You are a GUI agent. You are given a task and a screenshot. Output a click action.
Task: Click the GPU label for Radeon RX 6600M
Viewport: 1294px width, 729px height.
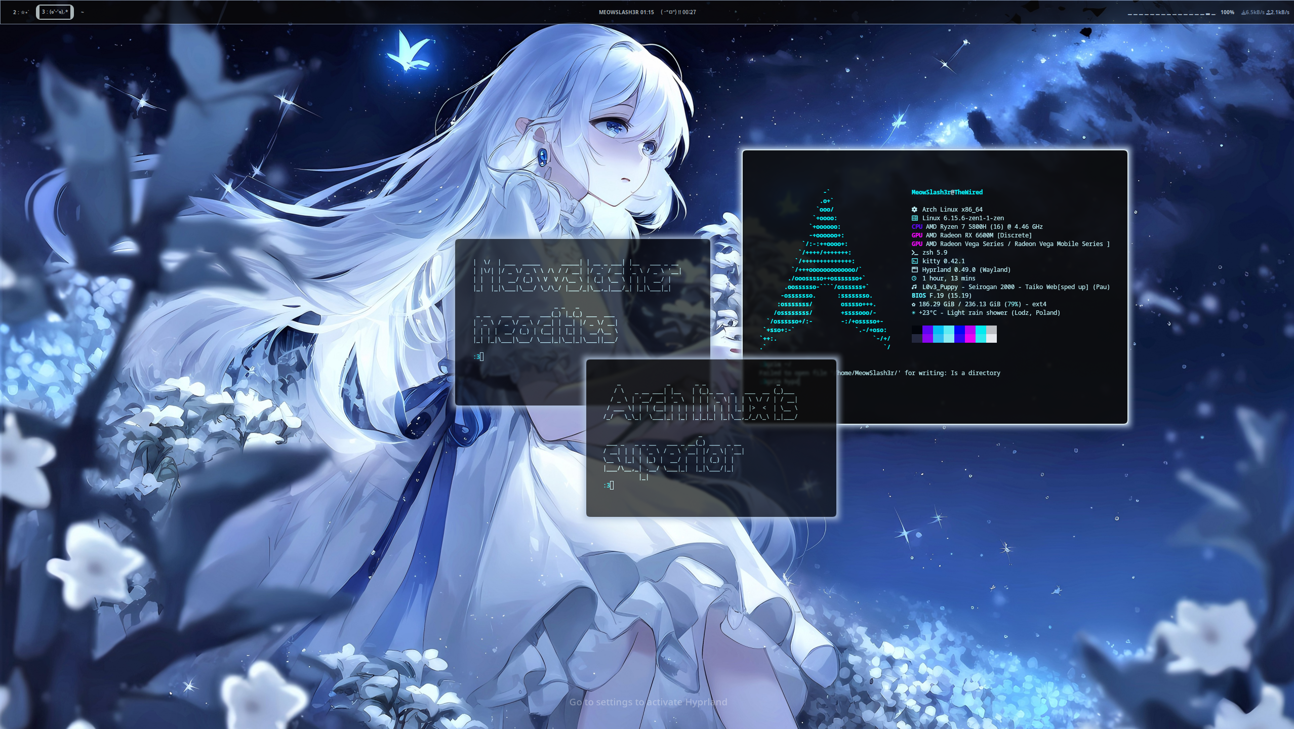coord(917,235)
